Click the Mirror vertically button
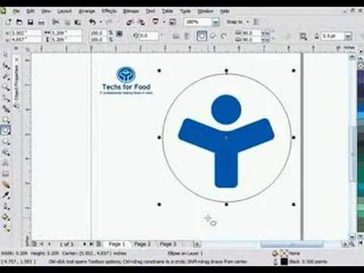 187,36
